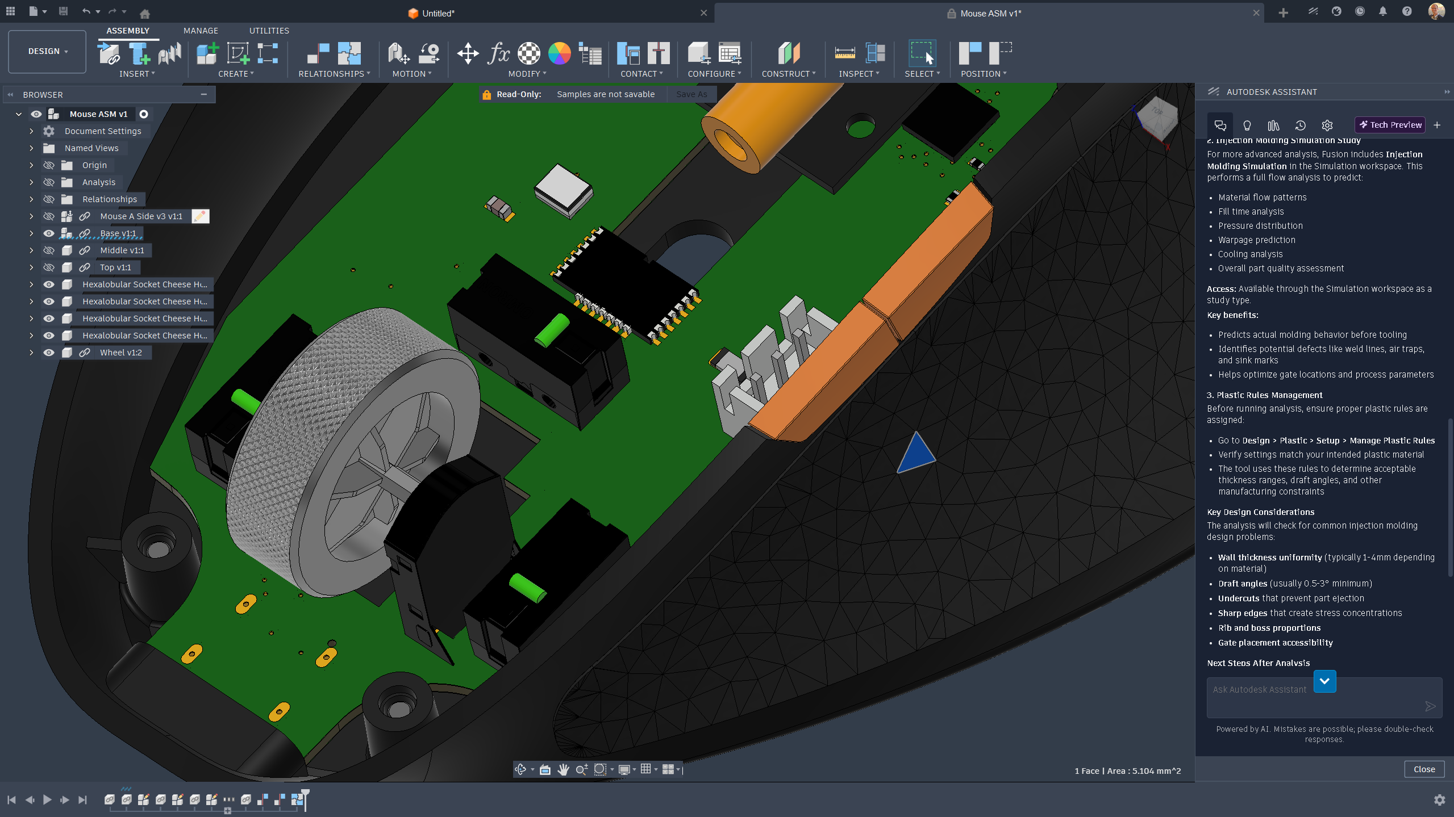
Task: Click the New Component icon
Action: click(x=207, y=54)
